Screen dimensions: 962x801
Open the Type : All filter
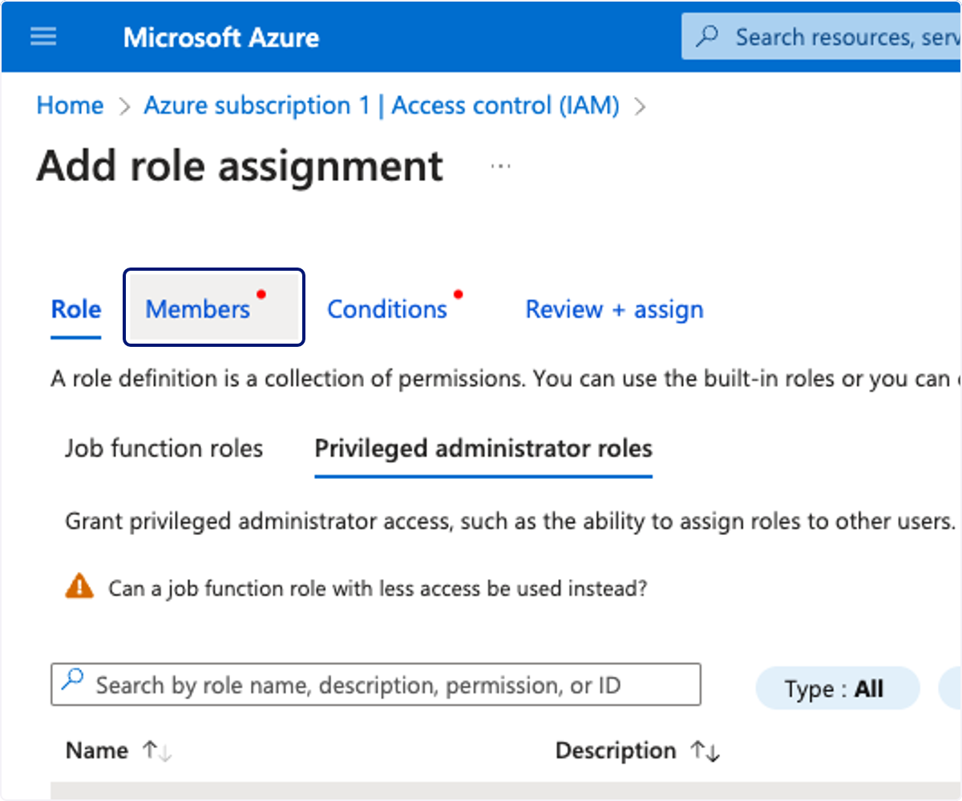pos(838,689)
